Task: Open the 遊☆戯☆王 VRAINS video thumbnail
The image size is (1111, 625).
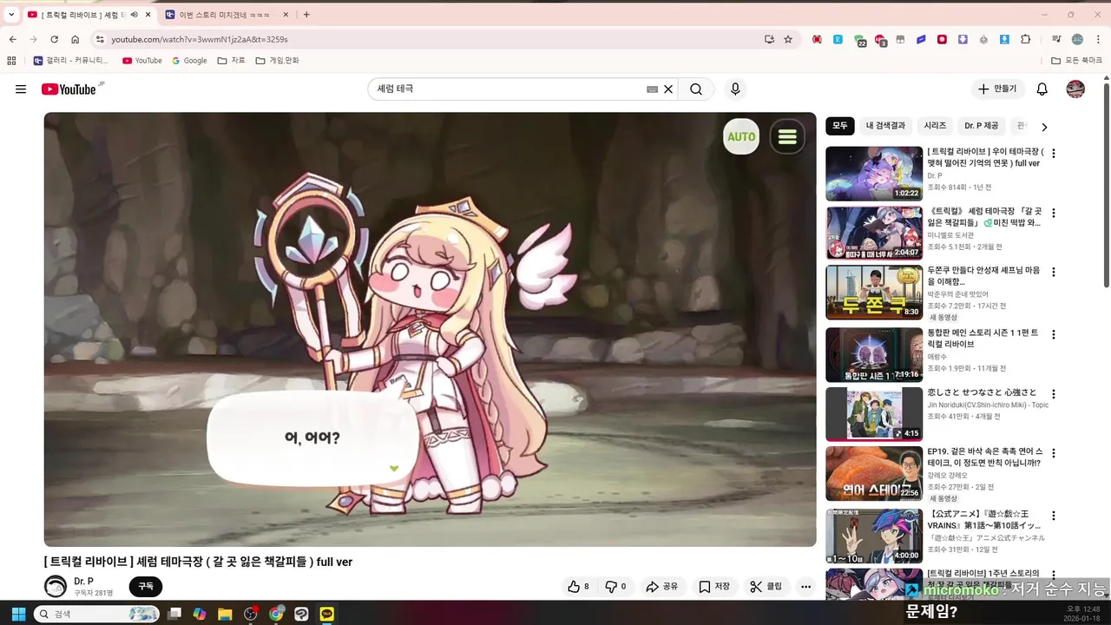Action: point(874,535)
